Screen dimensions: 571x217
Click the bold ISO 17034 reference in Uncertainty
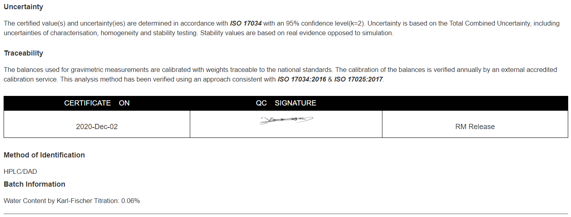pos(246,23)
